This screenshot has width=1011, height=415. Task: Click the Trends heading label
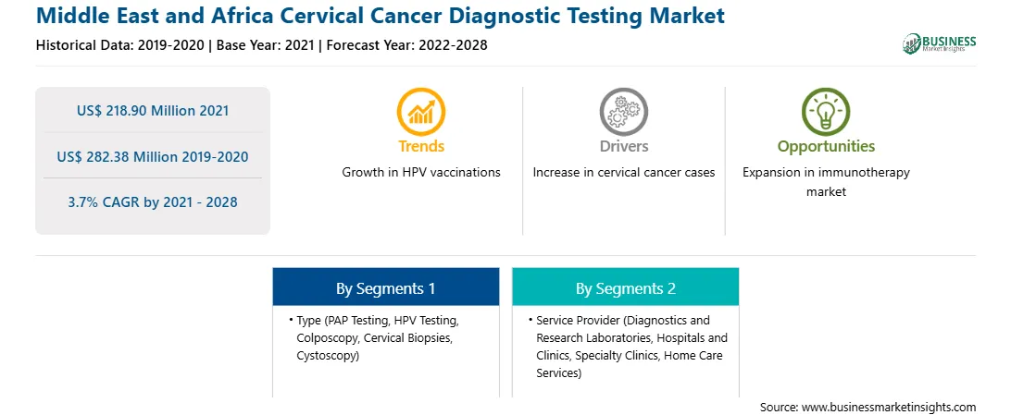tap(421, 146)
